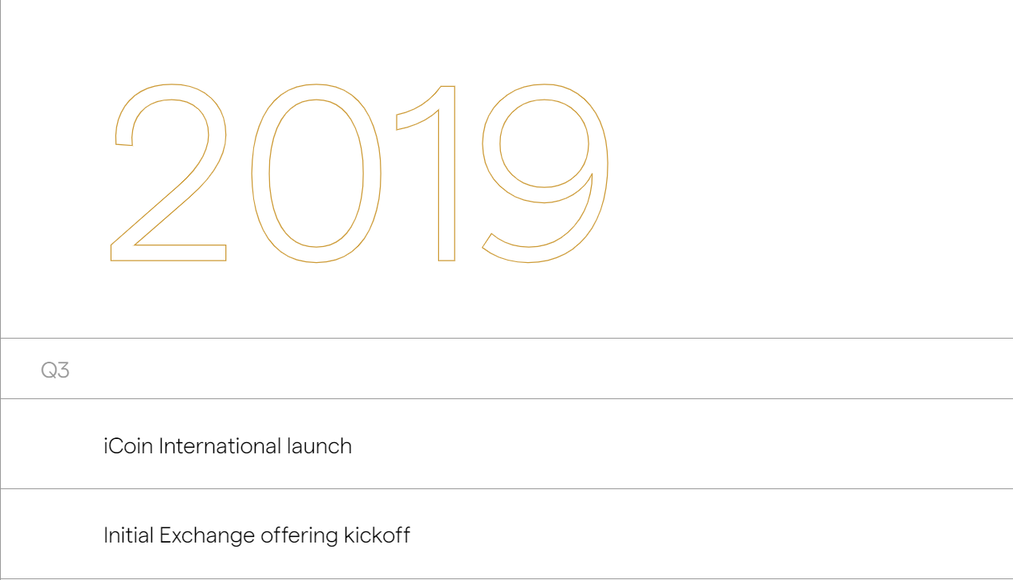Click the word Initial

pos(128,535)
